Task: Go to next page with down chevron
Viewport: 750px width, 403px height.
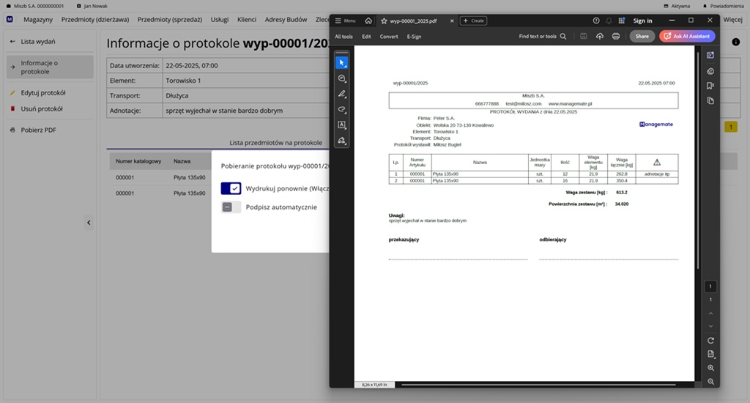Action: (x=710, y=326)
